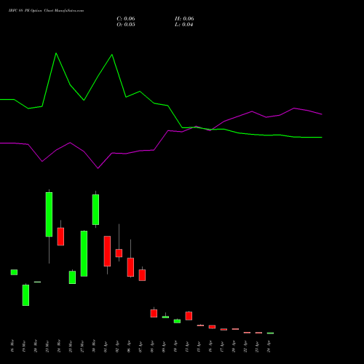
Task: Click the close value 'C: 0.06'
Action: point(126,19)
